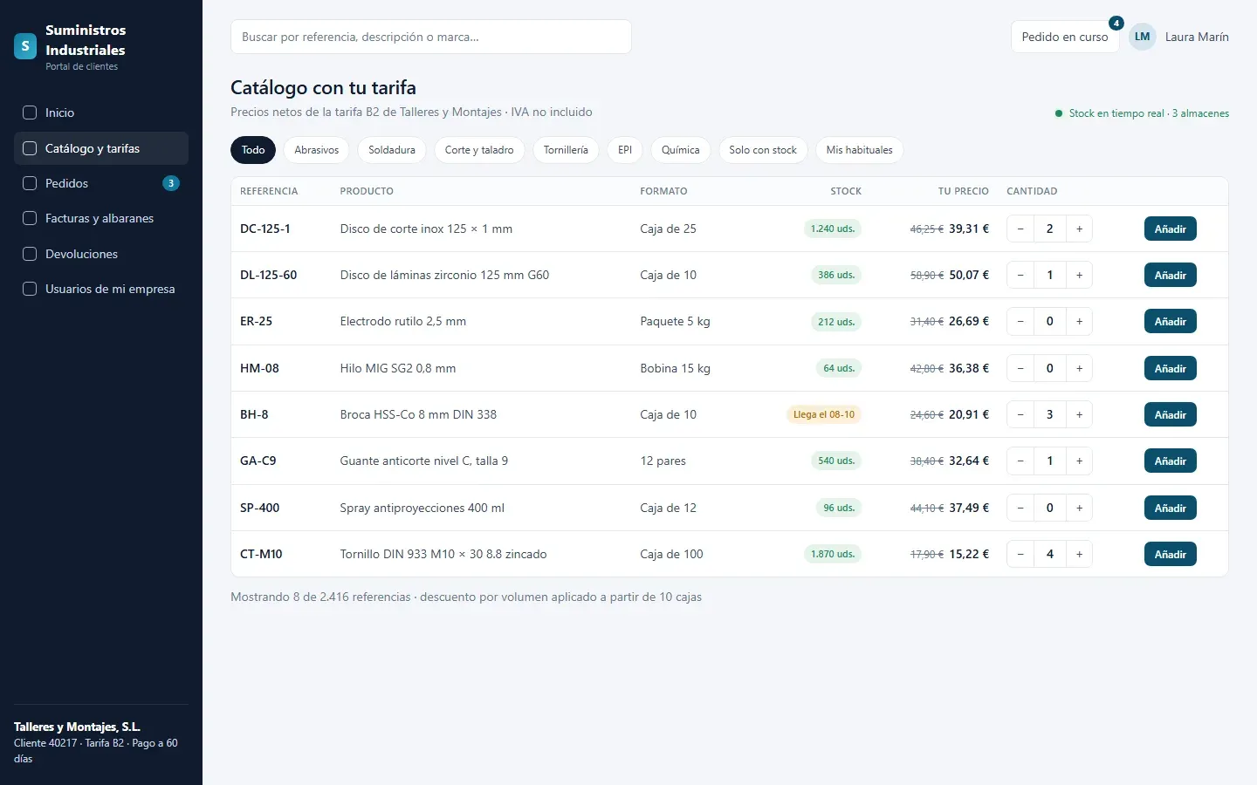Click the Pedidos count badge 3
The width and height of the screenshot is (1257, 785).
coord(171,183)
